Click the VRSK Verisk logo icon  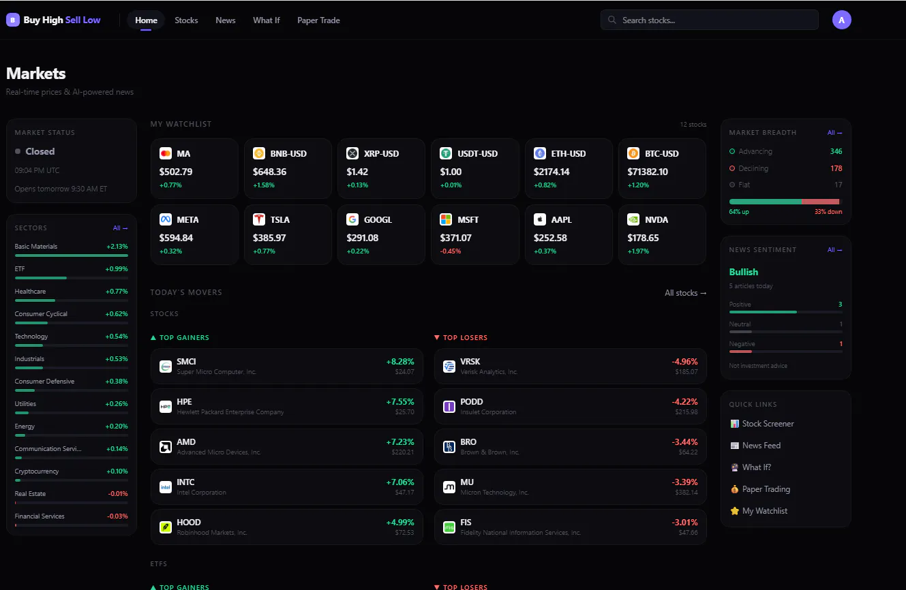(x=449, y=367)
